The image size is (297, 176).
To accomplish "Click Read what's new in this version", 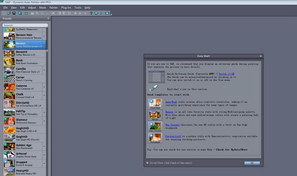I will pyautogui.click(x=187, y=89).
